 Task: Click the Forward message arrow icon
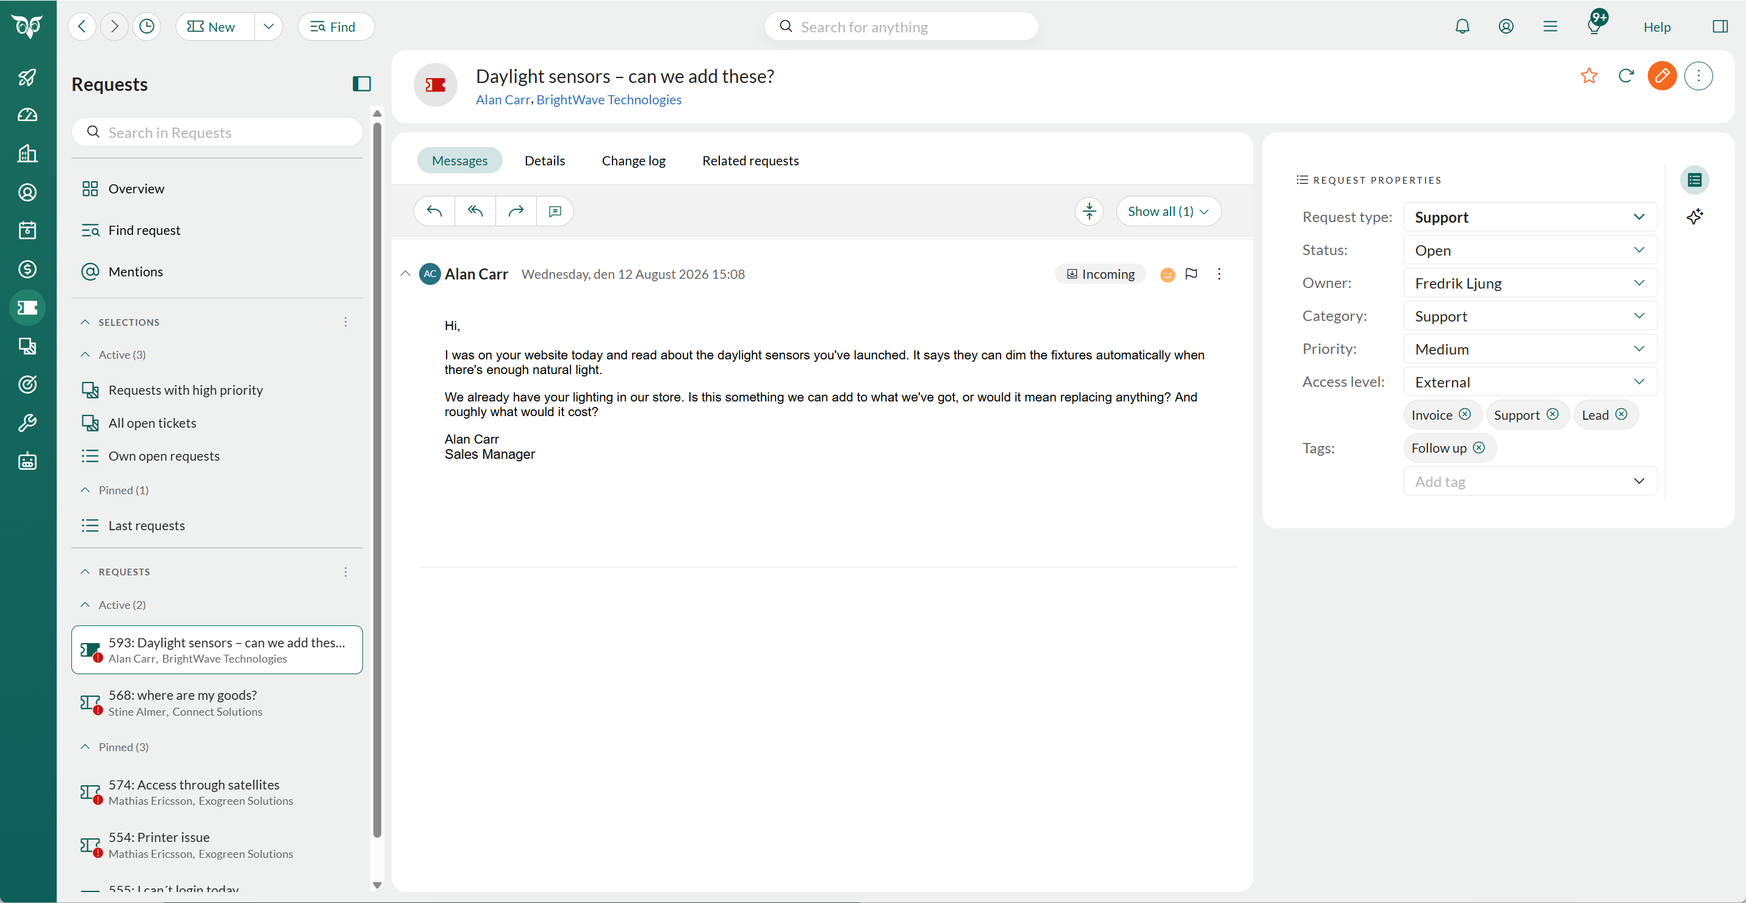point(516,212)
